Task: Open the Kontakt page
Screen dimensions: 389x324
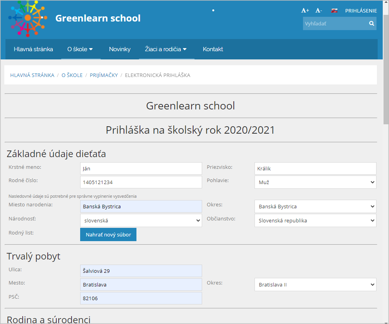Action: [x=213, y=49]
